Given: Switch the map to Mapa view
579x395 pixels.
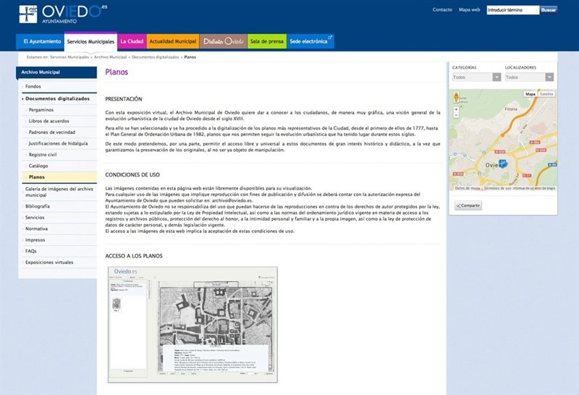Looking at the screenshot, I should click(531, 94).
